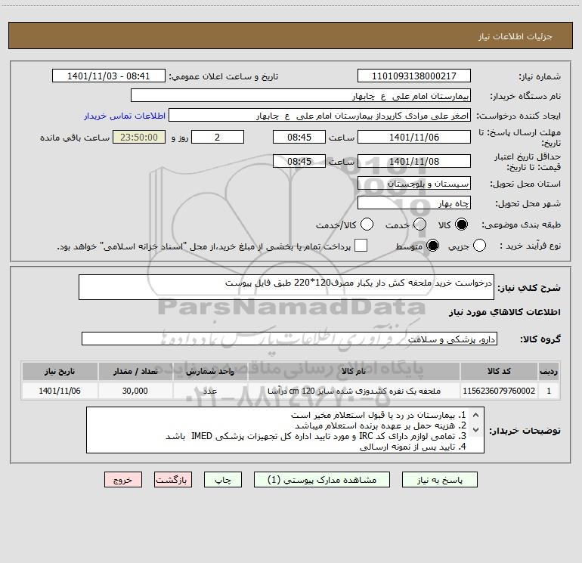Click the بازگشت back button
Screen dimensions: 582x563
pyautogui.click(x=173, y=480)
